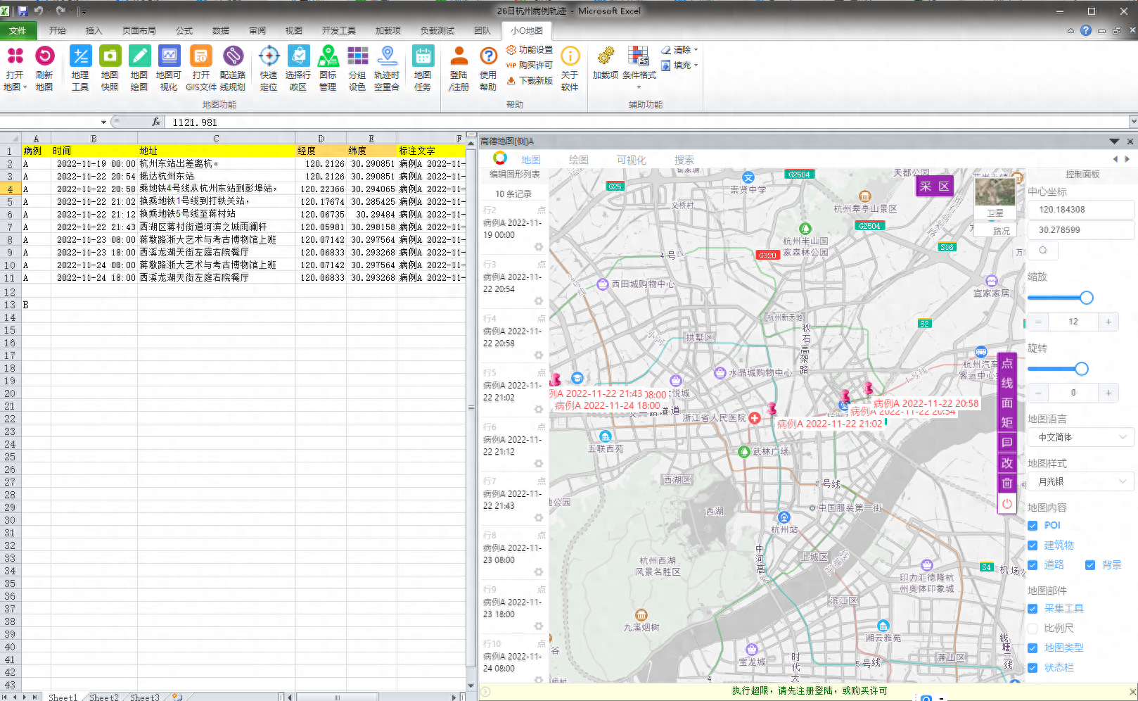Open the 地图样式 月光银 dropdown
The image size is (1138, 701).
(1081, 481)
